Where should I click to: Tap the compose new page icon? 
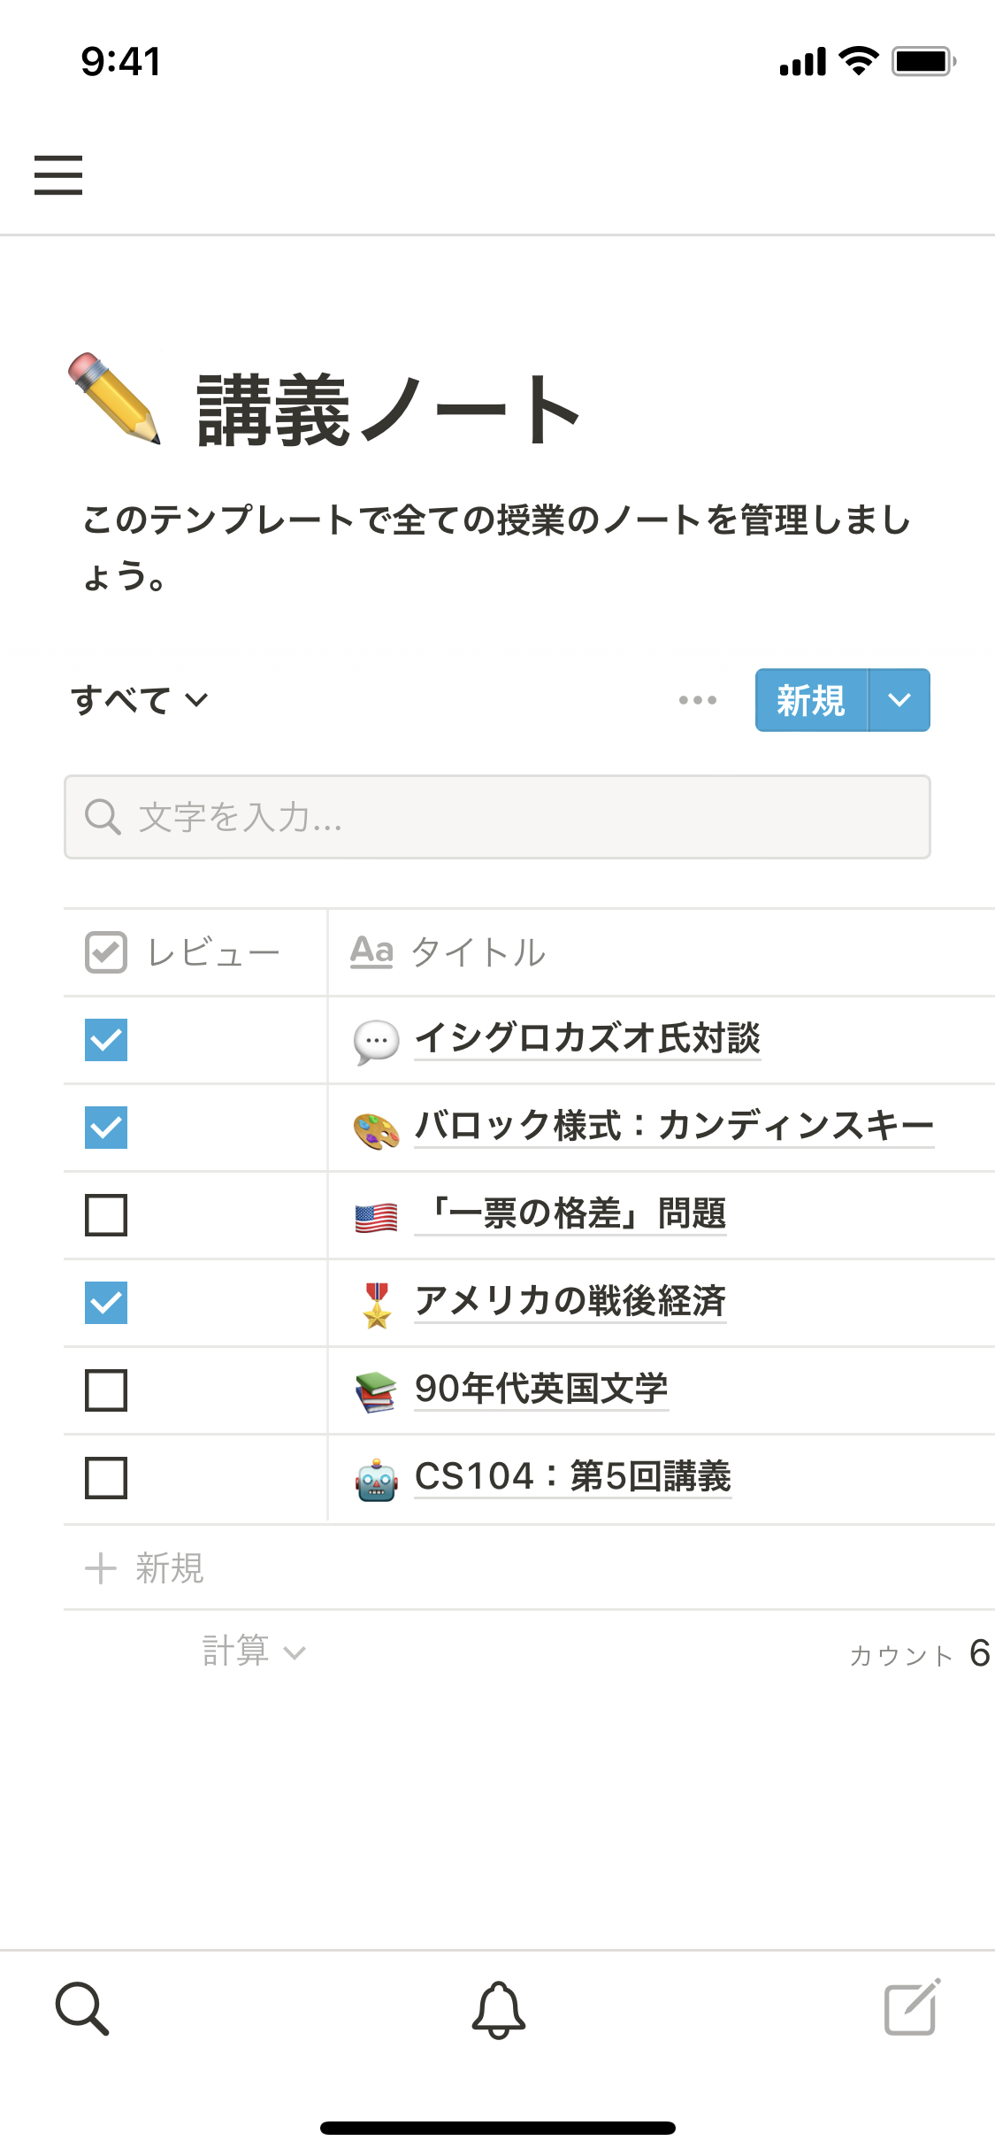[912, 2008]
